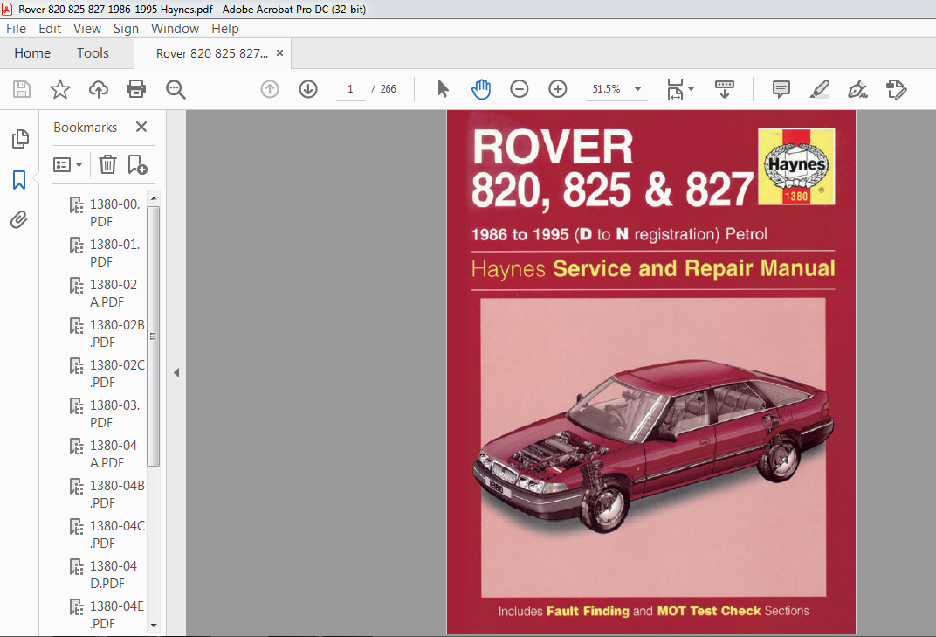Open bookmark 1380-01.PDF

[x=107, y=253]
